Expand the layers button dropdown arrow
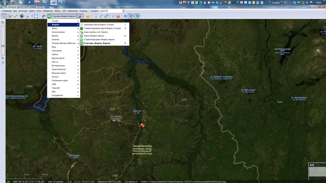This screenshot has height=183, width=326. coord(83,16)
